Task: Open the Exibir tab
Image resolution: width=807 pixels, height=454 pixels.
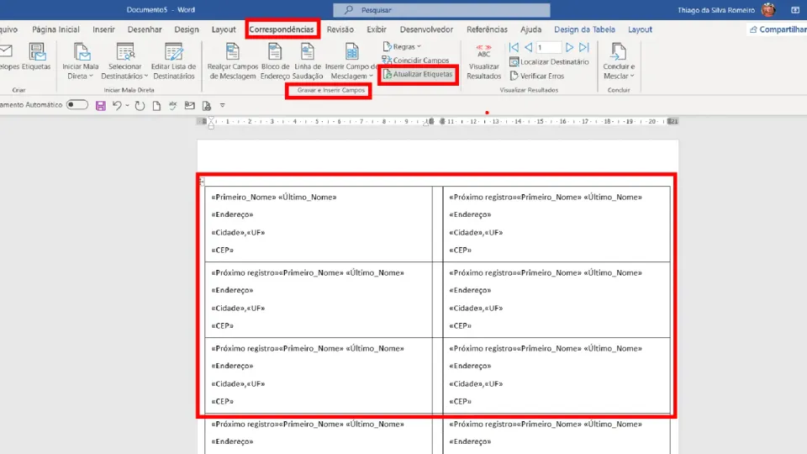Action: (x=377, y=29)
